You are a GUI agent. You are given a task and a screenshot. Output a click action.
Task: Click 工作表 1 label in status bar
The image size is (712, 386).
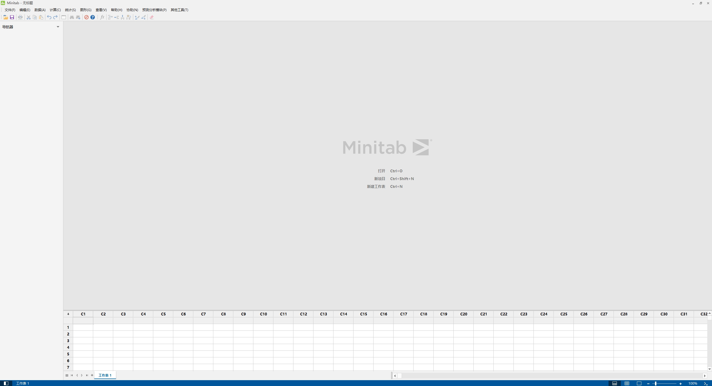[x=23, y=383]
